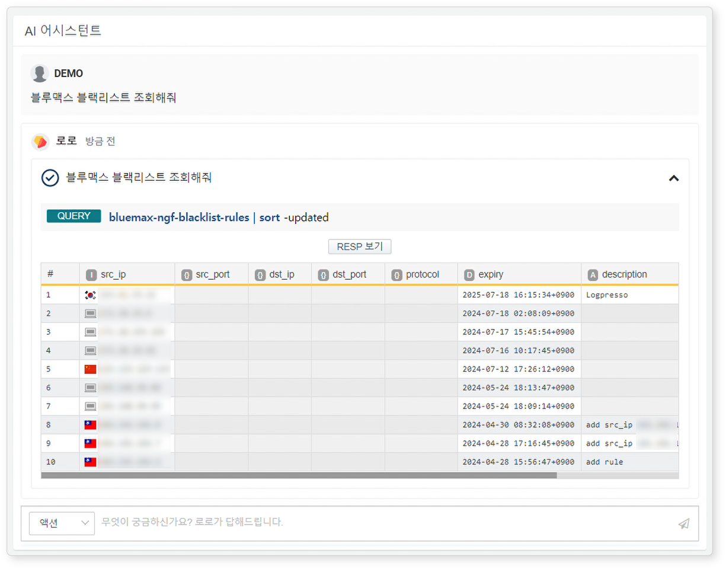This screenshot has height=569, width=726.
Task: Click the 로로 assistant logo icon
Action: tap(40, 142)
